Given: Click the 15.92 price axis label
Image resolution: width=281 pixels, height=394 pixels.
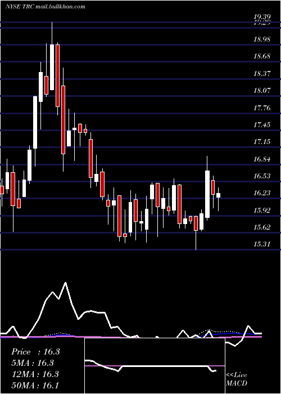Looking at the screenshot, I should [x=262, y=211].
